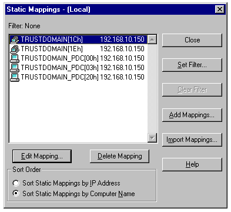231x212 pixels.
Task: Click the Edit Mapping button
Action: click(x=42, y=156)
